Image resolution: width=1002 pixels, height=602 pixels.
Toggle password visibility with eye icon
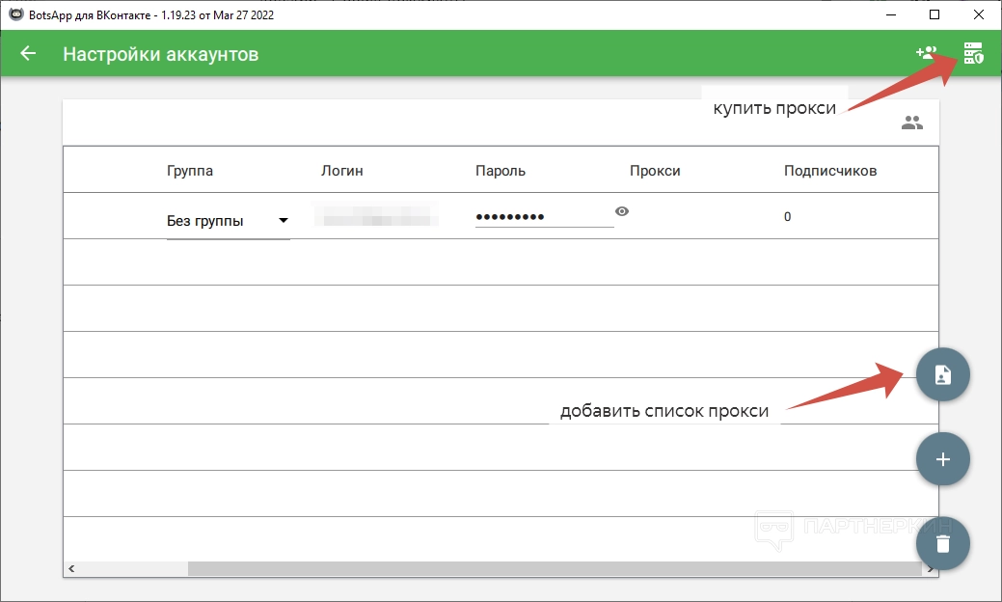(x=622, y=211)
